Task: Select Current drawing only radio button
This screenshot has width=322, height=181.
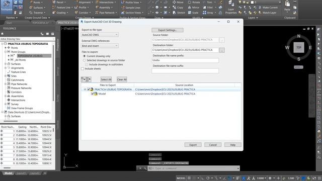Action: click(84, 56)
